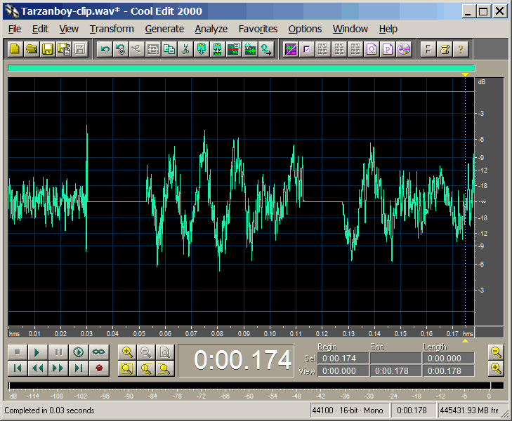Jump to the beginning of the file
Screen dimensions: 512x421
click(18, 368)
